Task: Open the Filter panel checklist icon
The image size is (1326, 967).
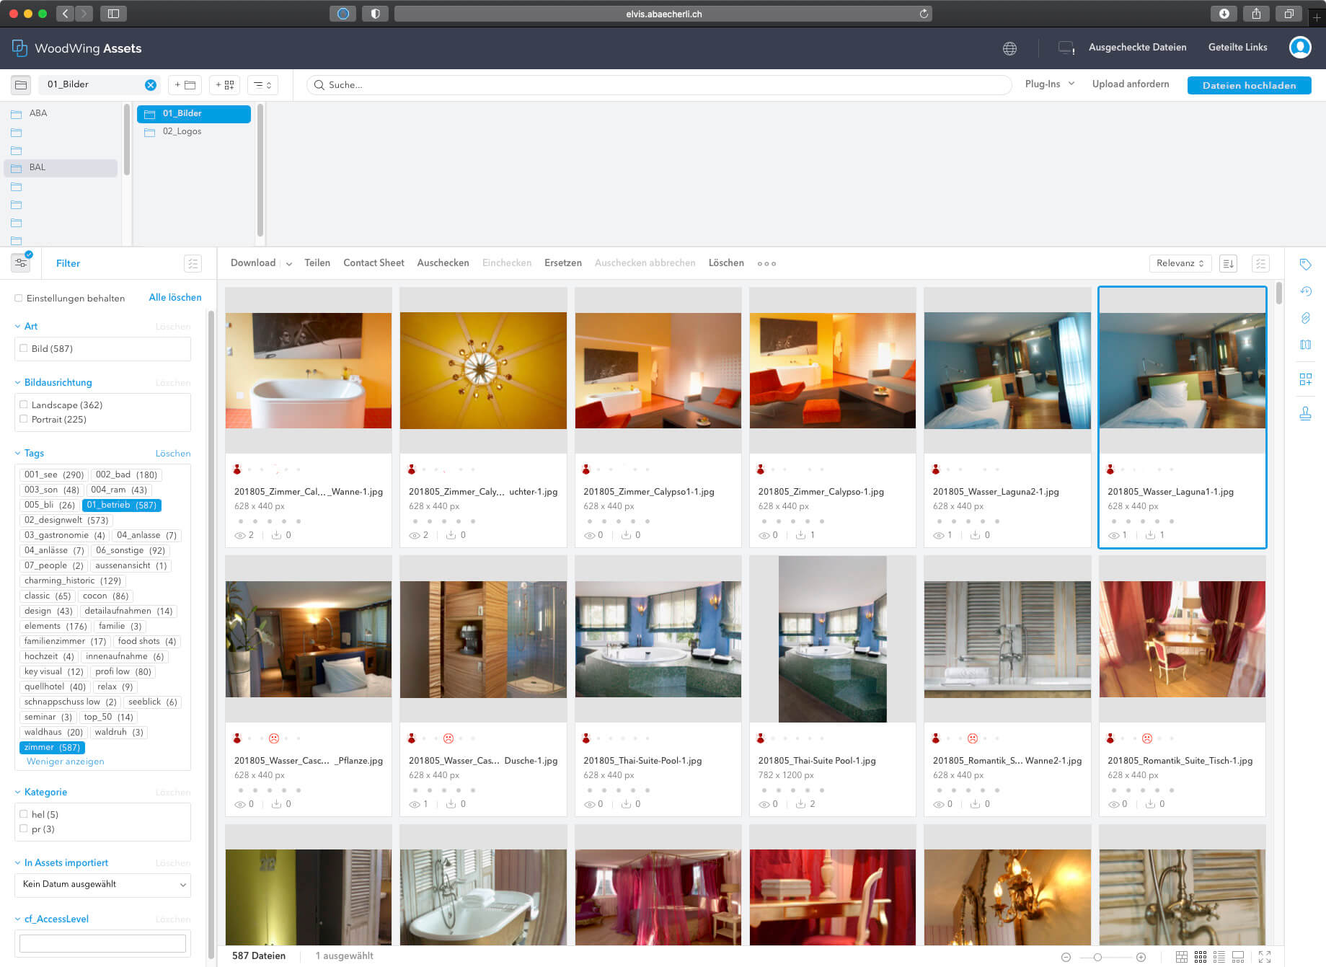Action: (x=193, y=263)
